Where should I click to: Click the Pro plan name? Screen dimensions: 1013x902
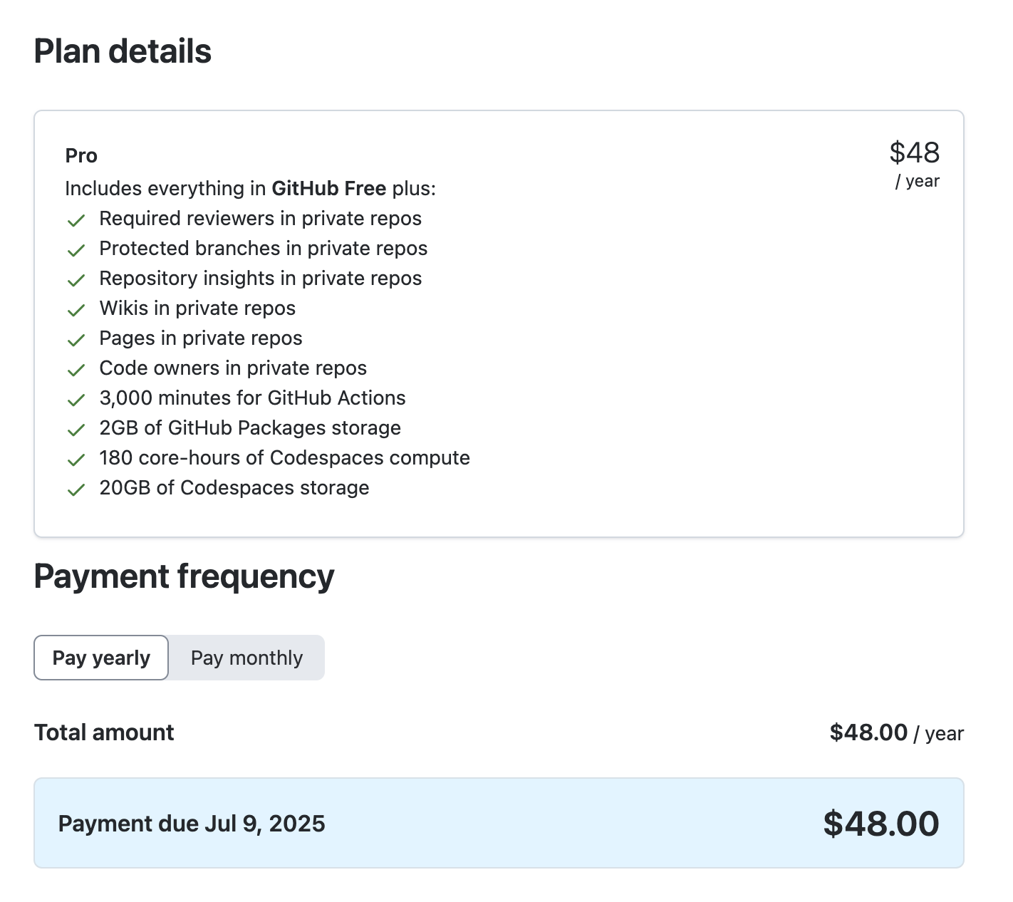81,155
